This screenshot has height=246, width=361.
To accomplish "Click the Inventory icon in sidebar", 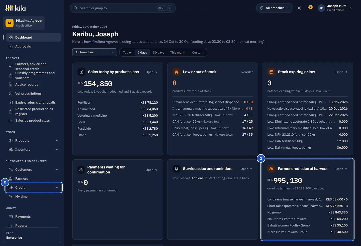I will 11,149.
